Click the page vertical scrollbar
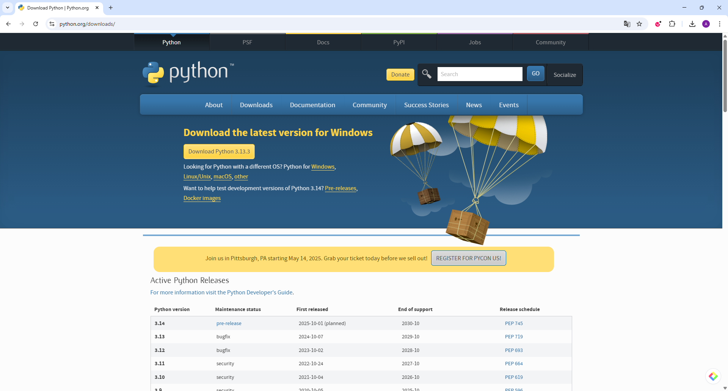Image resolution: width=728 pixels, height=391 pixels. click(725, 76)
